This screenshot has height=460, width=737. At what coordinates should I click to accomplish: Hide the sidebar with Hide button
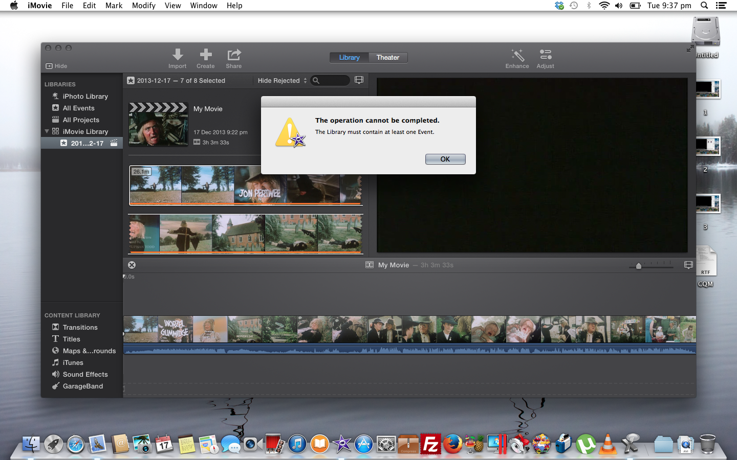56,66
